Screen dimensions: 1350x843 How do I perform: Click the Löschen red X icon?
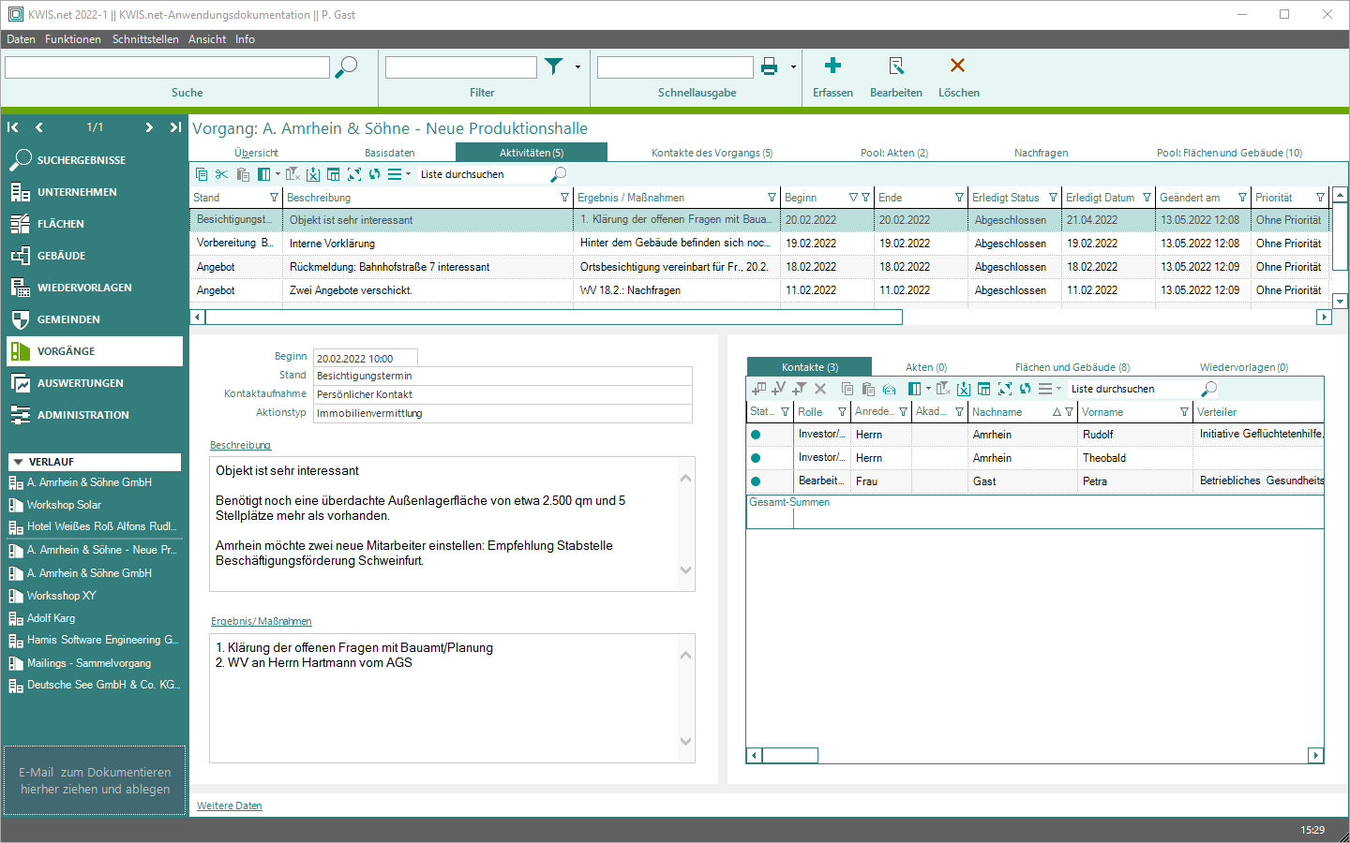(957, 66)
